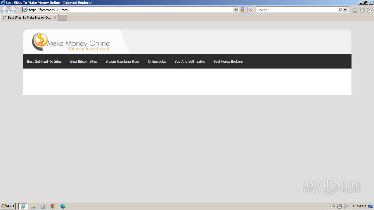This screenshot has height=210, width=374.
Task: Launch Windows Media Player taskbar icon
Action: 43,206
